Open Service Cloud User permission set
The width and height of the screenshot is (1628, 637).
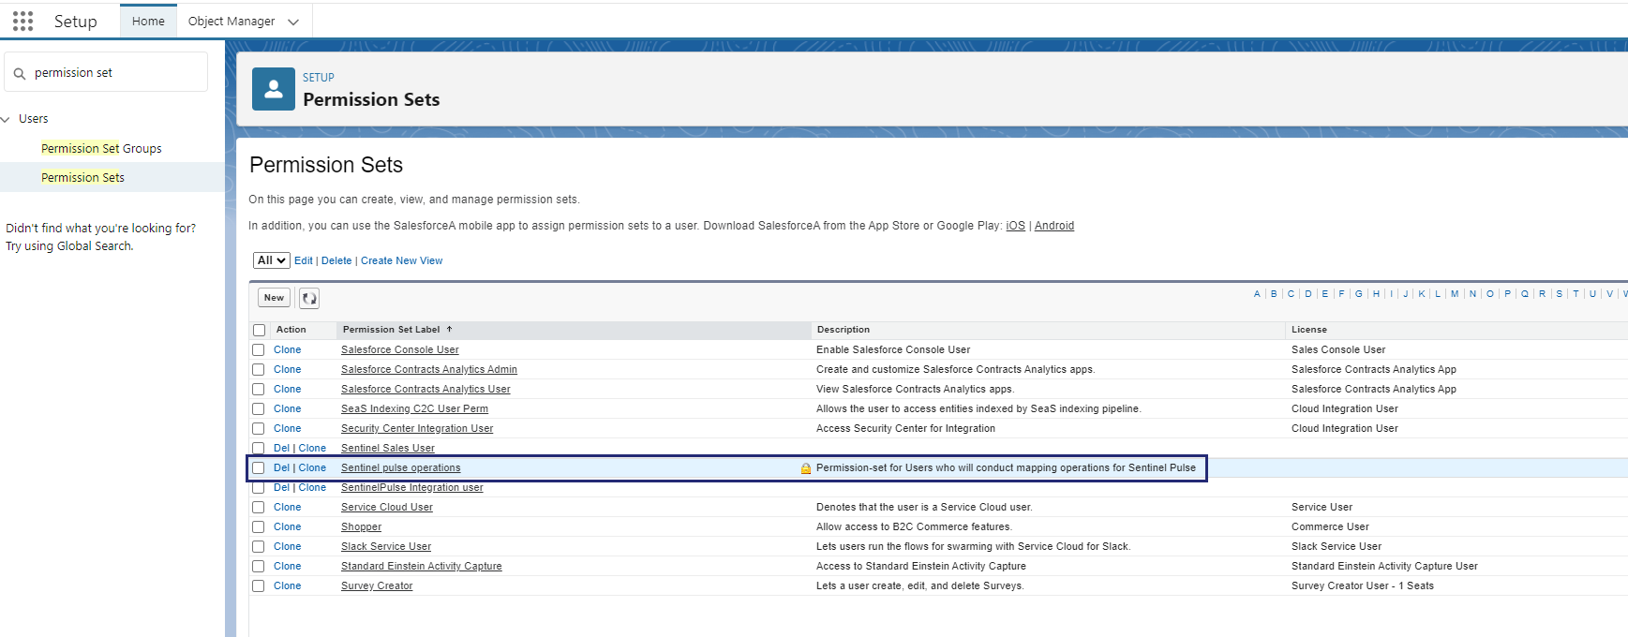(387, 507)
